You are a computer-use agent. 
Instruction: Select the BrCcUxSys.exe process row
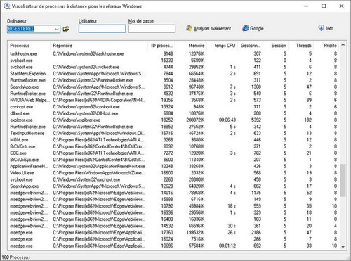tap(174, 160)
